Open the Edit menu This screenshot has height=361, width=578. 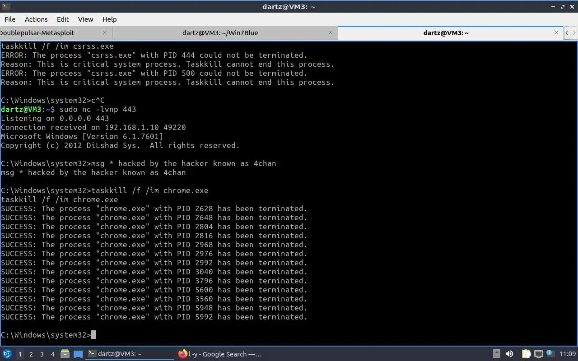[63, 19]
